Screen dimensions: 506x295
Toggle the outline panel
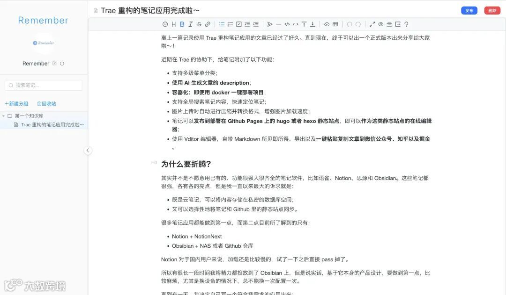pos(389,24)
